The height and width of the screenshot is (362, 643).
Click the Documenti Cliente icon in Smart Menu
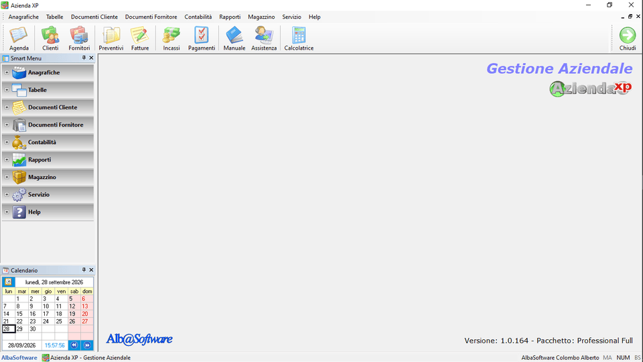tap(19, 107)
